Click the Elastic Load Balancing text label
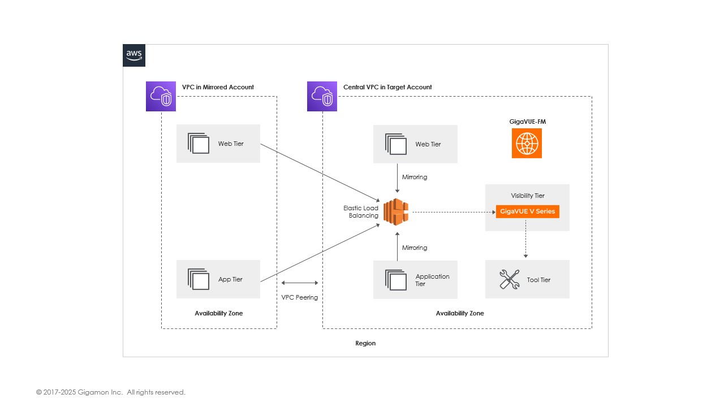The image size is (724, 407). 360,212
